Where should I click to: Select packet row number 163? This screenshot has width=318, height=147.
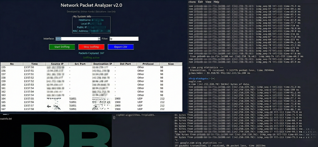[x=91, y=95]
